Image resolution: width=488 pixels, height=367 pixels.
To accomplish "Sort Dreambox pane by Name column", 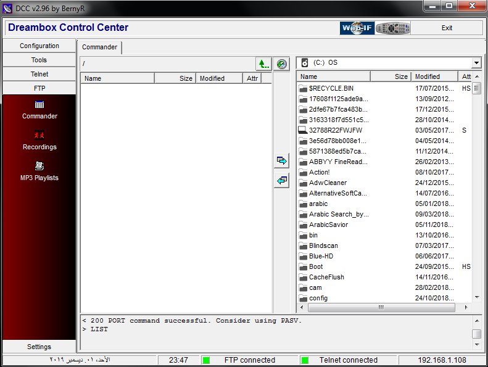I will pos(117,78).
